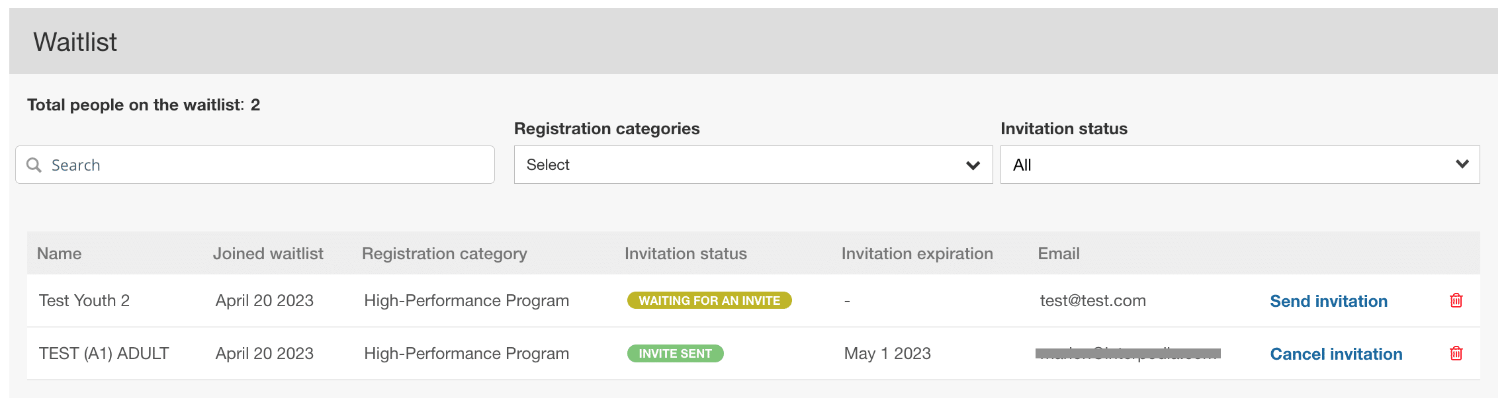Click the Invitation expiration column header
This screenshot has width=1510, height=406.
coord(917,254)
